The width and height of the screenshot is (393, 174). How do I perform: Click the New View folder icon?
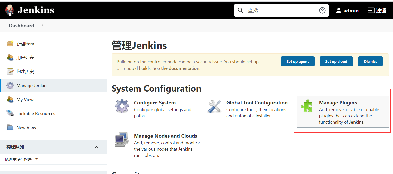click(x=10, y=127)
